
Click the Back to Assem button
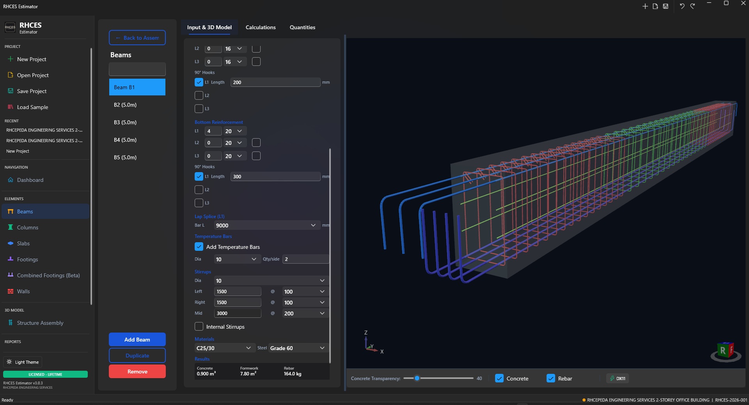pos(137,38)
